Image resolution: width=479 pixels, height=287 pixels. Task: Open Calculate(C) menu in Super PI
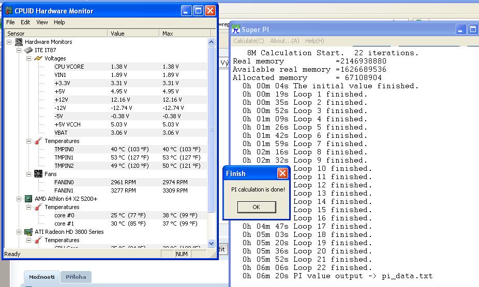[x=249, y=41]
